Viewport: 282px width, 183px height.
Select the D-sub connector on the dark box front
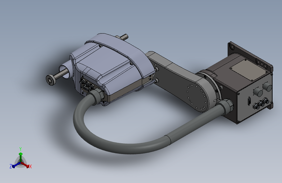pyautogui.click(x=249, y=101)
